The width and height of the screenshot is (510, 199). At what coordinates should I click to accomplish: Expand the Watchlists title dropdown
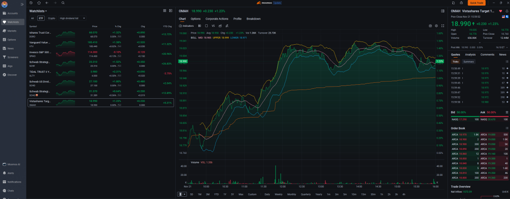coord(38,11)
